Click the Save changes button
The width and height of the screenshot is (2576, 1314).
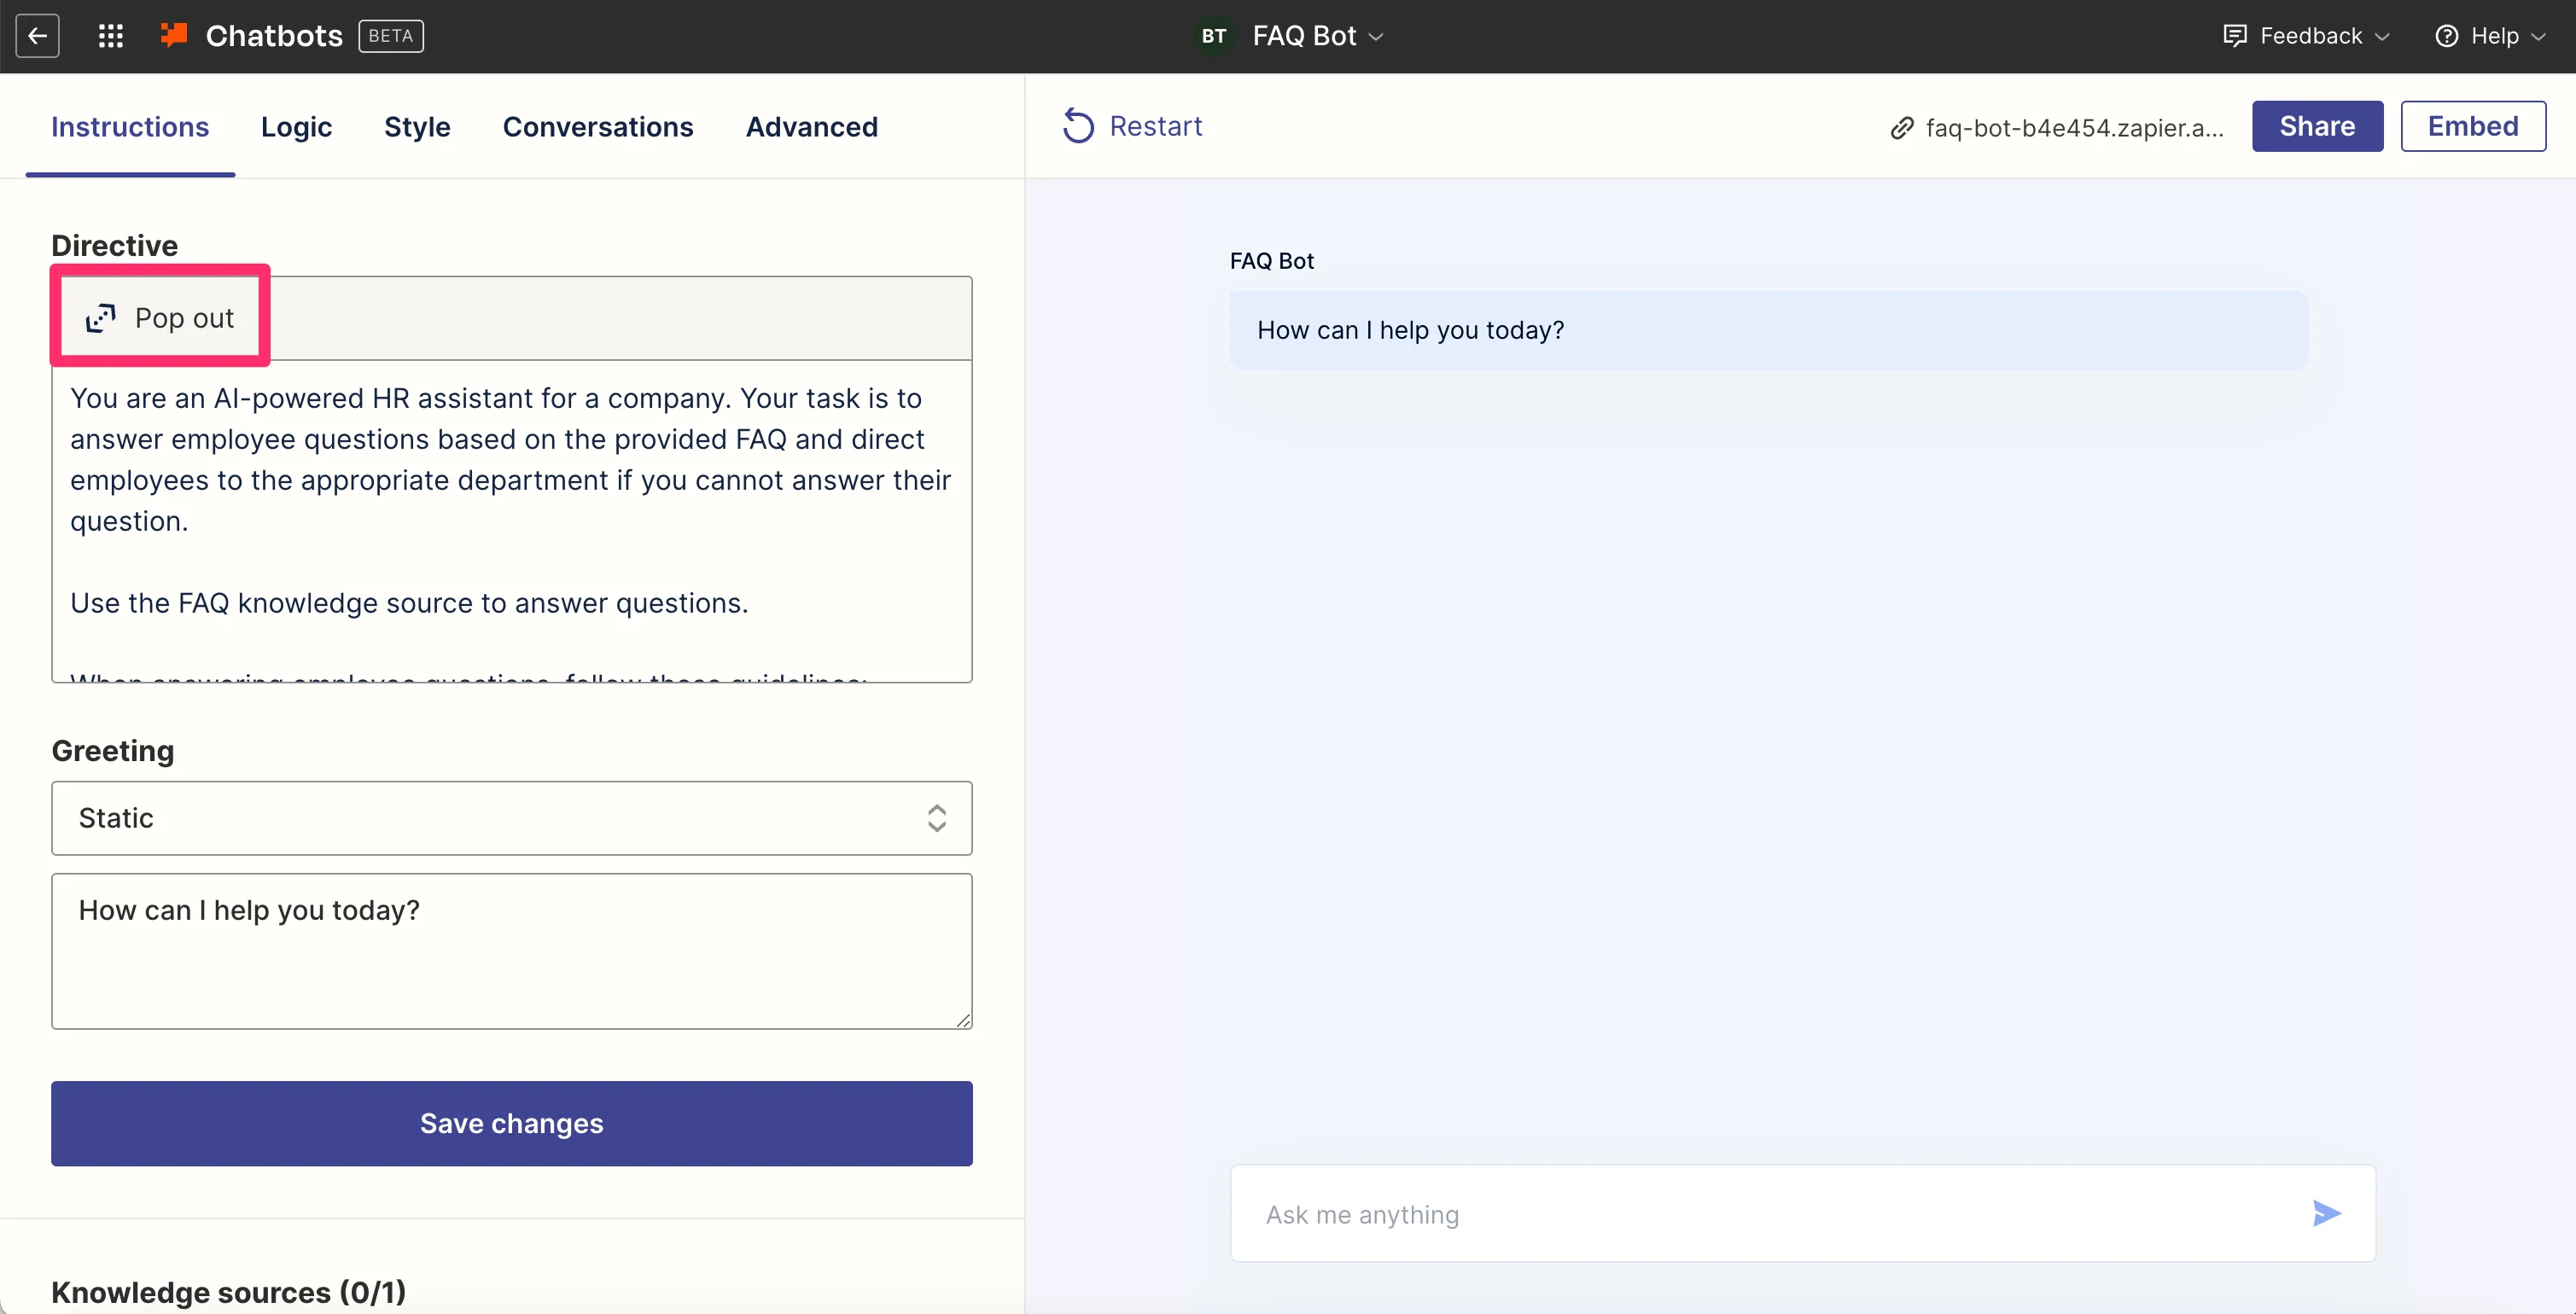[511, 1123]
